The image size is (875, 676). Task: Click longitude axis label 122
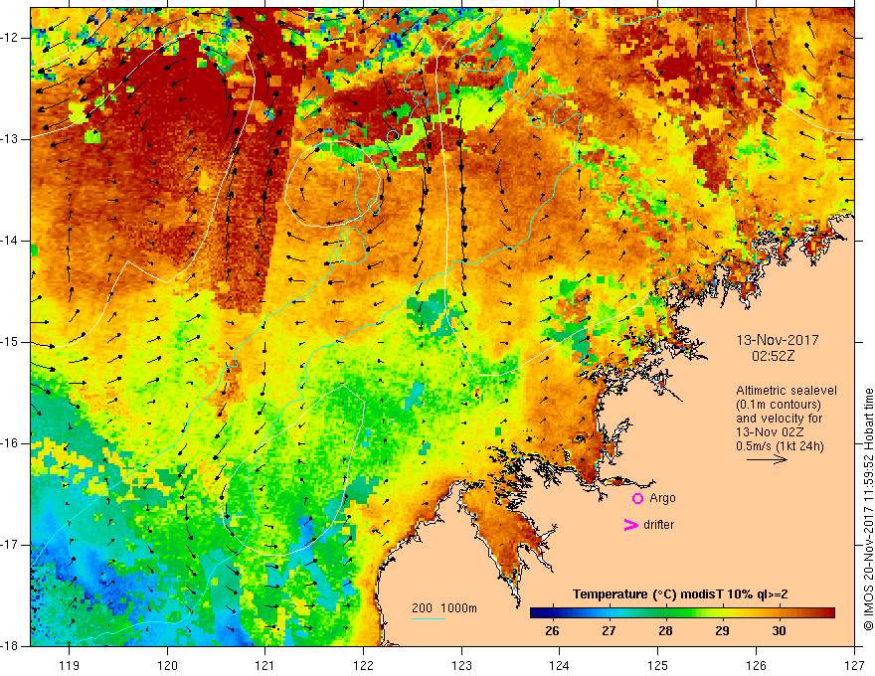point(363,665)
